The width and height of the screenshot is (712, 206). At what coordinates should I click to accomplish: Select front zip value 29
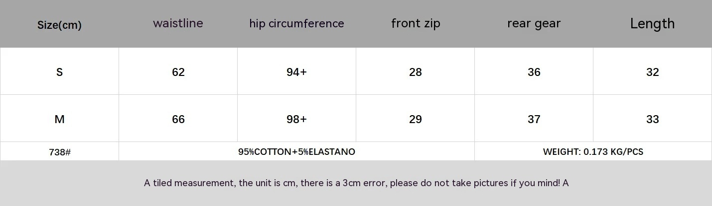click(415, 119)
